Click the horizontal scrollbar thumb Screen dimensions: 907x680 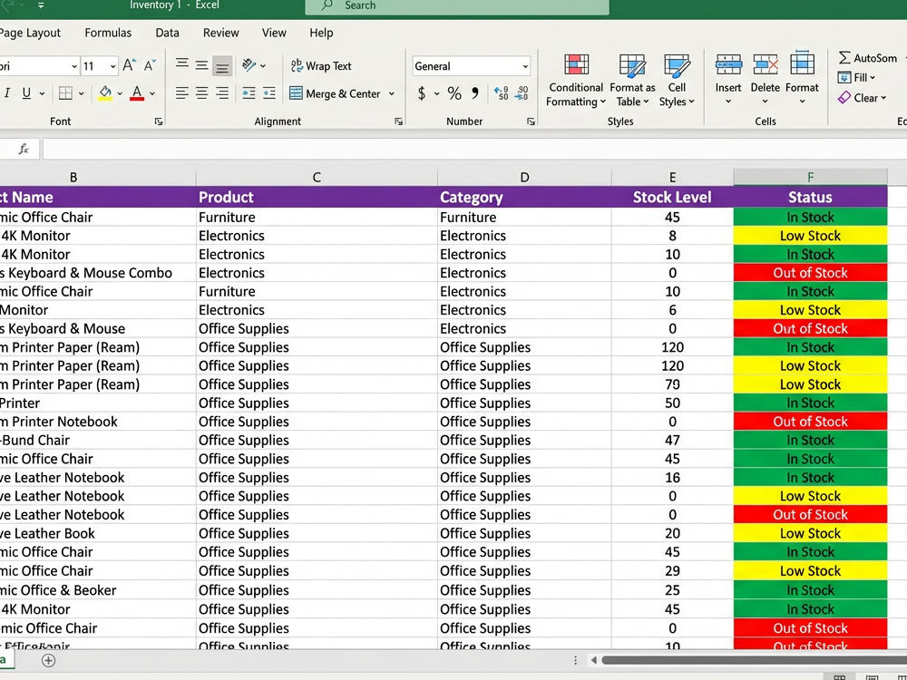(x=755, y=660)
